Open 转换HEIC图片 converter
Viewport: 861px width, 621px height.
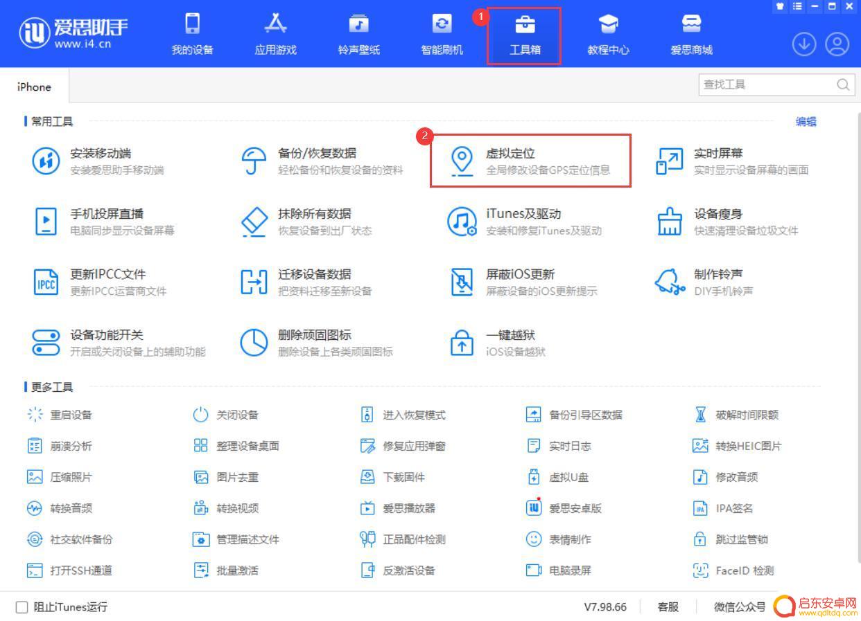click(x=738, y=446)
